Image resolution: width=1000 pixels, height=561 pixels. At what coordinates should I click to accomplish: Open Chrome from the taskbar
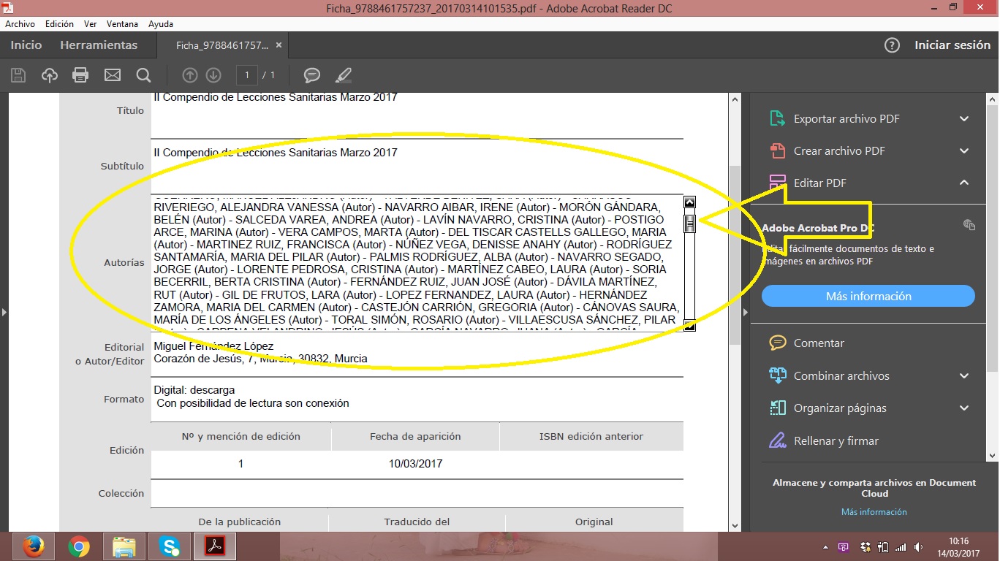[78, 546]
